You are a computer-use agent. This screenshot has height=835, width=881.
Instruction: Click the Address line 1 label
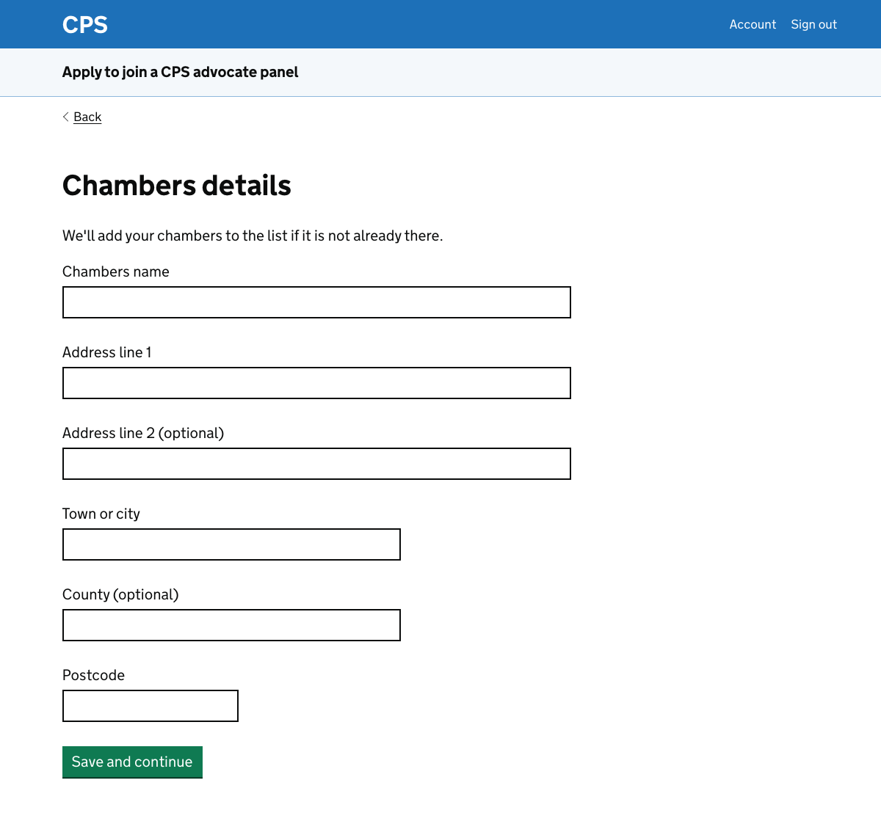pos(106,352)
